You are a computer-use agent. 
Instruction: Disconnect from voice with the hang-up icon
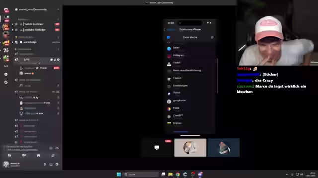pos(57,148)
